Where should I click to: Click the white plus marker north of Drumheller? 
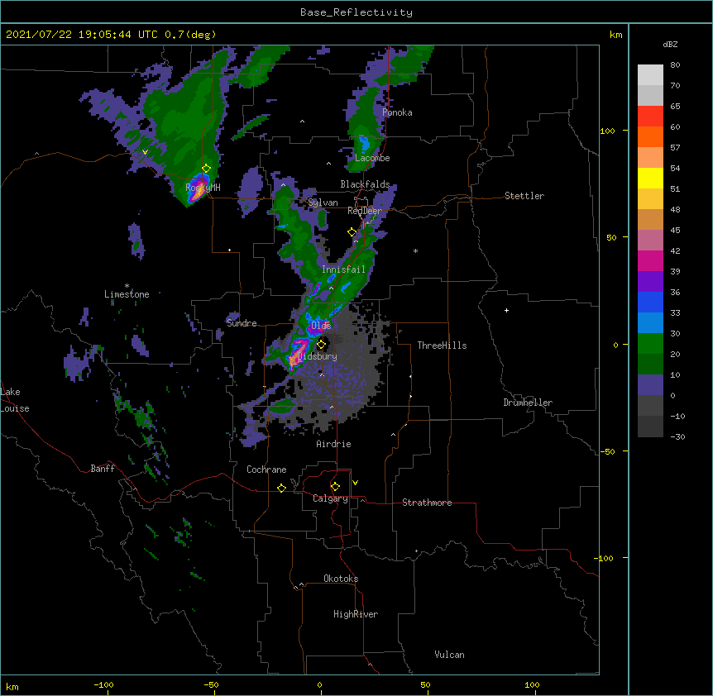[x=506, y=310]
